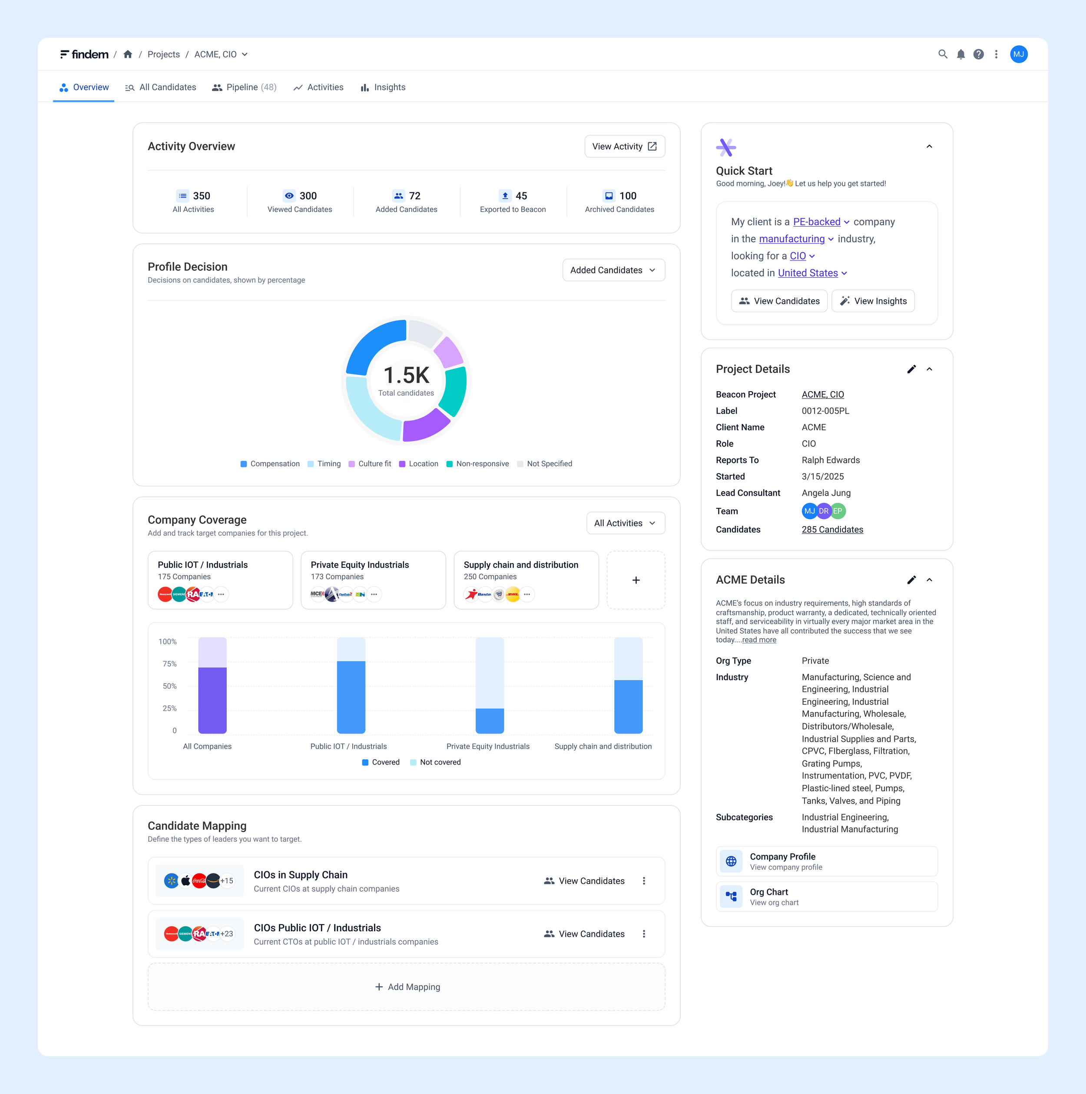1086x1094 pixels.
Task: Click the help question mark icon
Action: click(x=978, y=54)
